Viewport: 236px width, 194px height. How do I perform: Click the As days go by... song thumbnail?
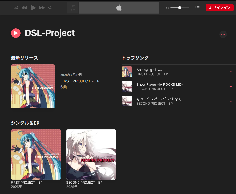[x=127, y=72]
